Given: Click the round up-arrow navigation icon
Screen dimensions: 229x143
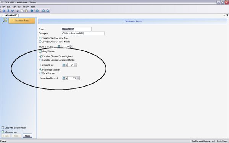Looking at the screenshot, I should point(48,11).
